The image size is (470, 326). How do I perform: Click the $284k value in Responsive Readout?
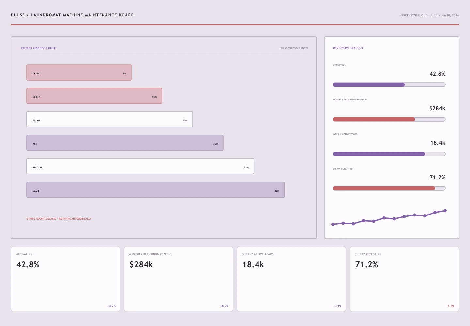click(437, 108)
